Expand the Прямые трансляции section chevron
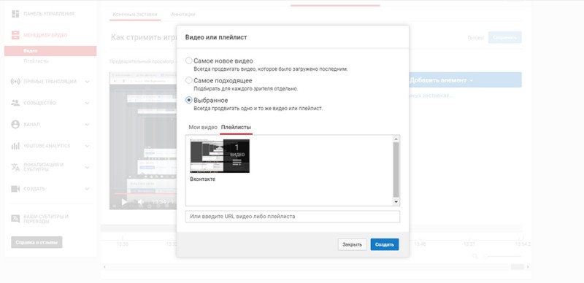584x283 pixels. [87, 82]
